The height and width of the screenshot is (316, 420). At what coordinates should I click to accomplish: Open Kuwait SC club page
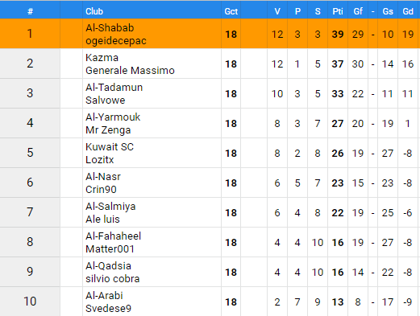110,147
